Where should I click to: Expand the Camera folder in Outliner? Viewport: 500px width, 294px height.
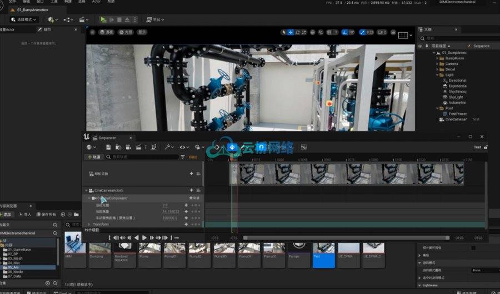click(437, 64)
